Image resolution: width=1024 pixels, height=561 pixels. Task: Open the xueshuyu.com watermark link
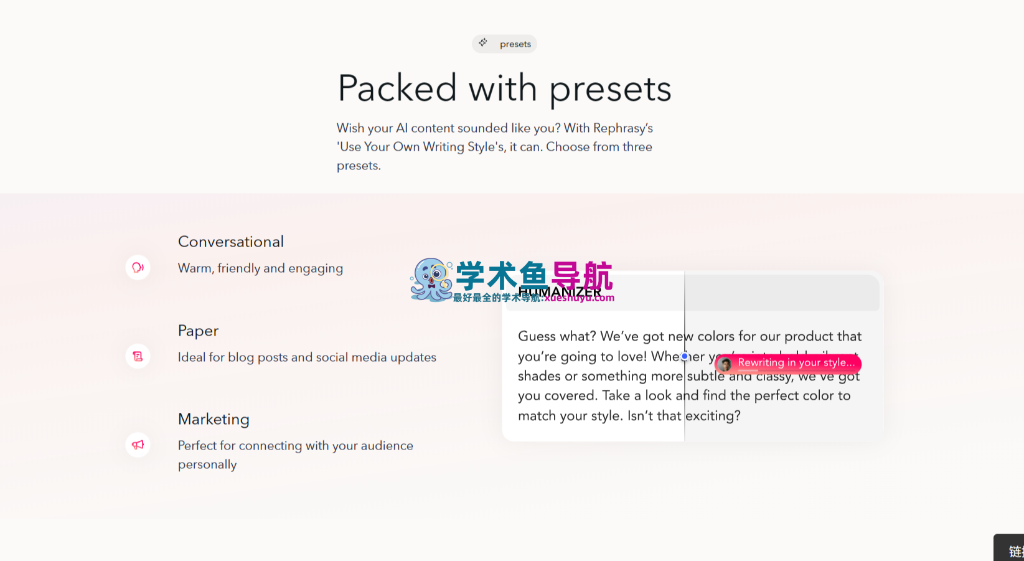(x=579, y=298)
